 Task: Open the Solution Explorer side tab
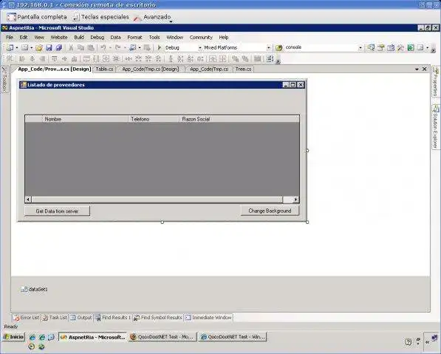pyautogui.click(x=435, y=126)
